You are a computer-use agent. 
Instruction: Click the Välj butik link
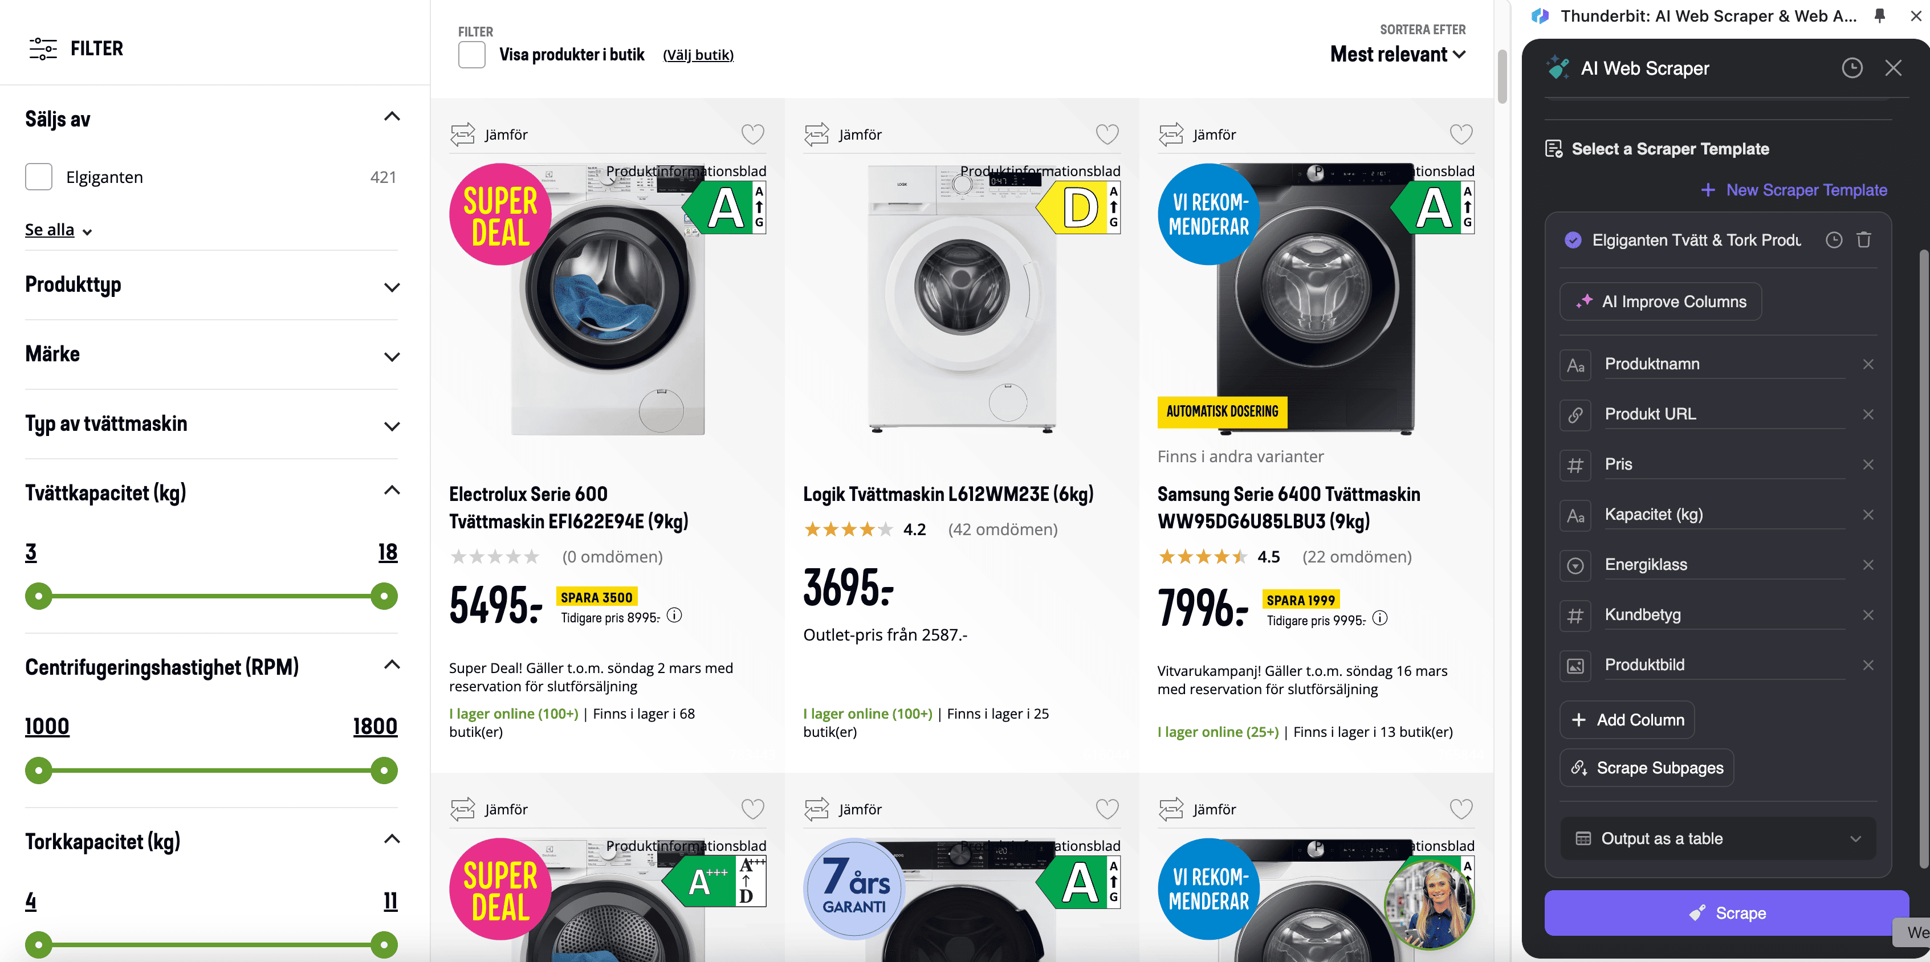click(x=698, y=55)
